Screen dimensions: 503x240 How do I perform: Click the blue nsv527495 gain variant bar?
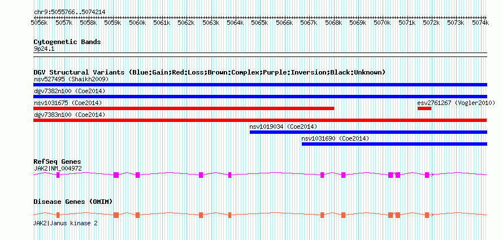pyautogui.click(x=260, y=85)
